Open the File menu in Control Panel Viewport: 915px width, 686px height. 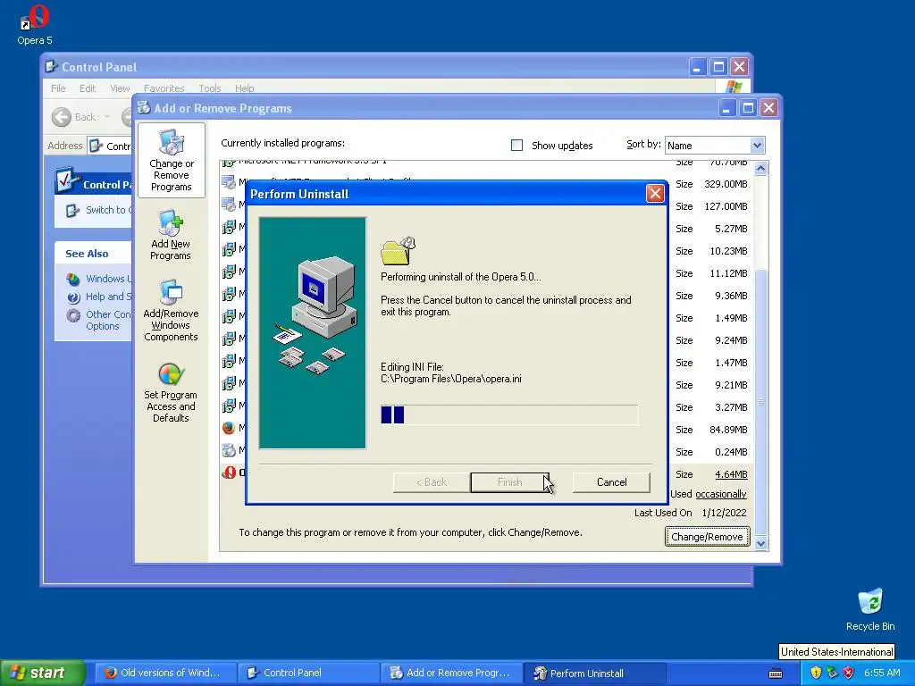(x=58, y=88)
